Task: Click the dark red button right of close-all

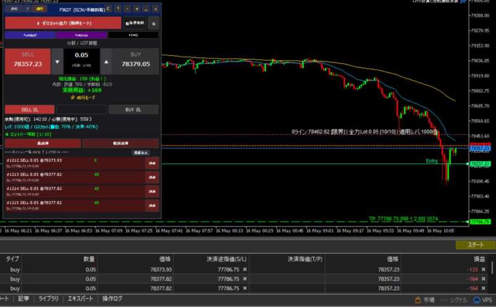Action: [x=120, y=143]
